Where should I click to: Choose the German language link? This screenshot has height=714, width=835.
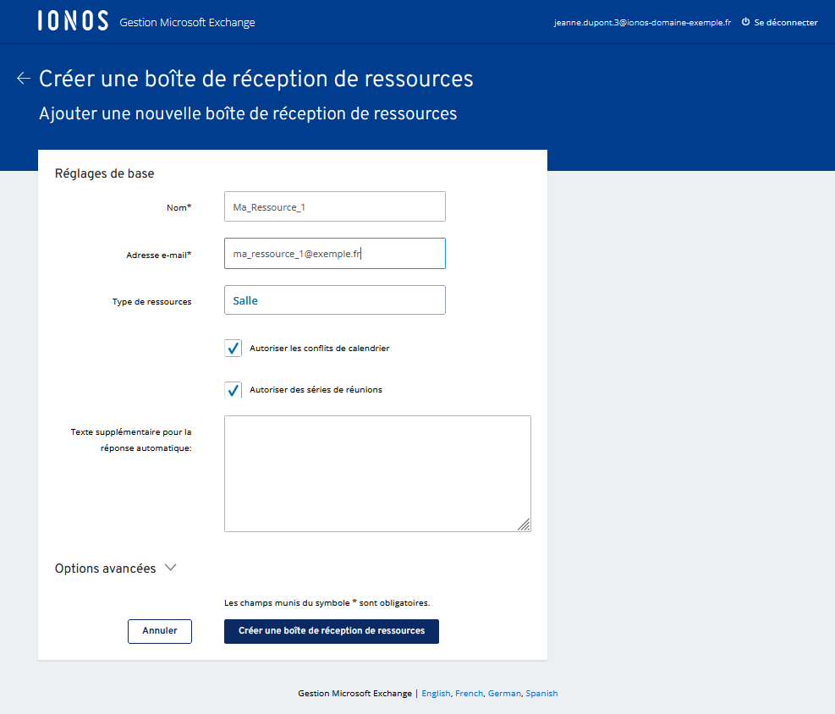coord(504,694)
